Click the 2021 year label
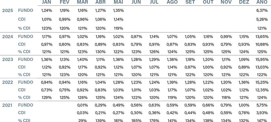 pyautogui.click(x=8, y=105)
